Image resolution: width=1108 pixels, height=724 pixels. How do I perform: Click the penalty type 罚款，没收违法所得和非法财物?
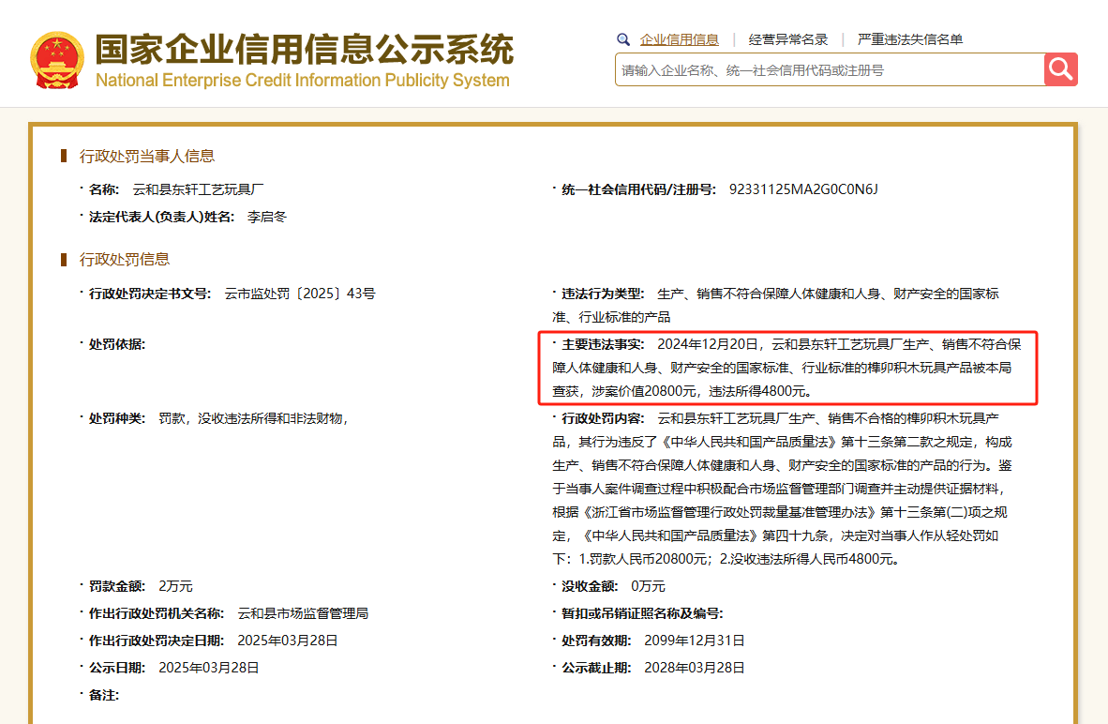[252, 418]
